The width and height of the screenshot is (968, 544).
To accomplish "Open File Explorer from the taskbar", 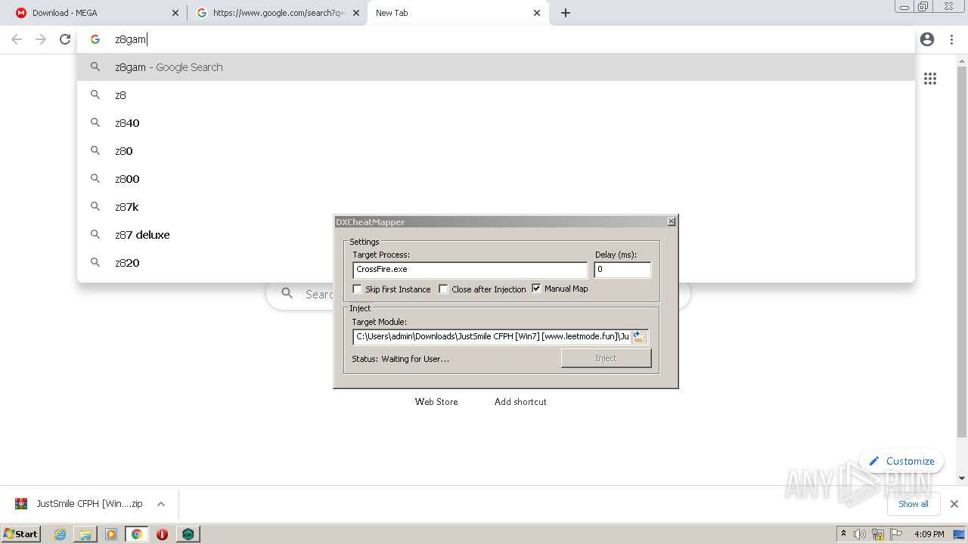I will 85,534.
